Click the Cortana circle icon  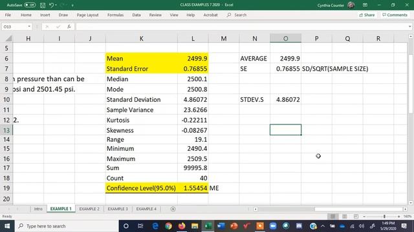(126, 226)
